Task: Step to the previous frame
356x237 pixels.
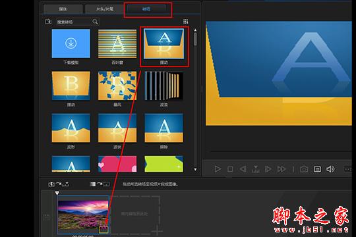Action: (243, 169)
